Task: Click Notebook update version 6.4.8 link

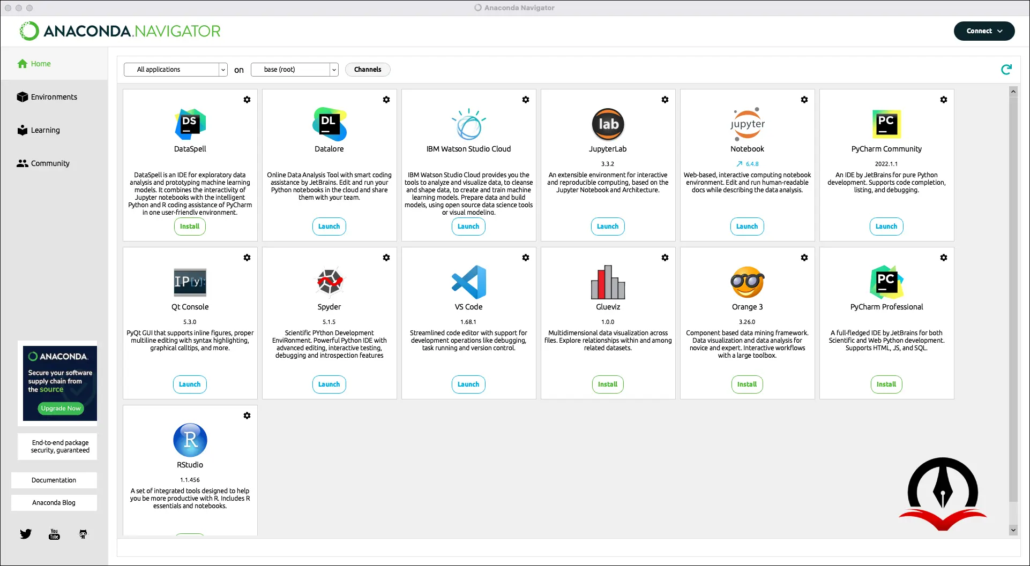Action: 748,164
